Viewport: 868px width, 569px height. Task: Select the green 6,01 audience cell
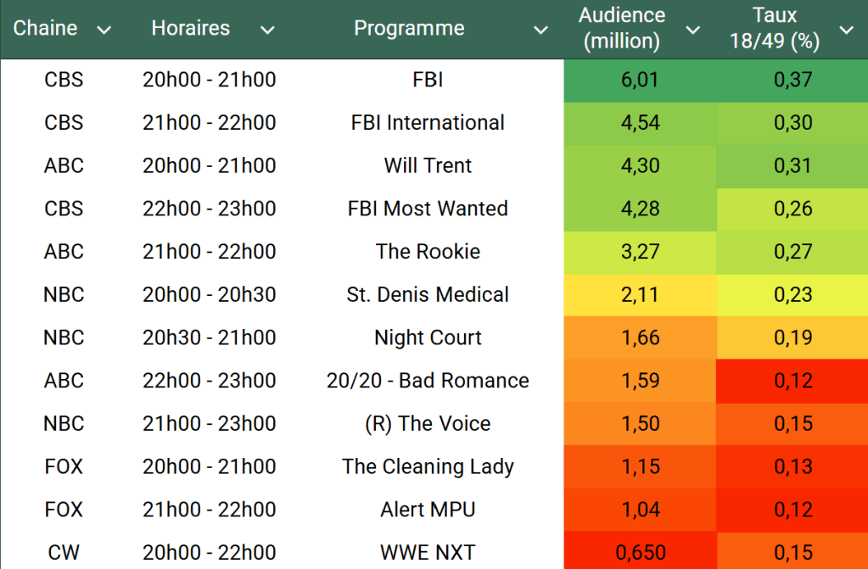[x=640, y=81]
